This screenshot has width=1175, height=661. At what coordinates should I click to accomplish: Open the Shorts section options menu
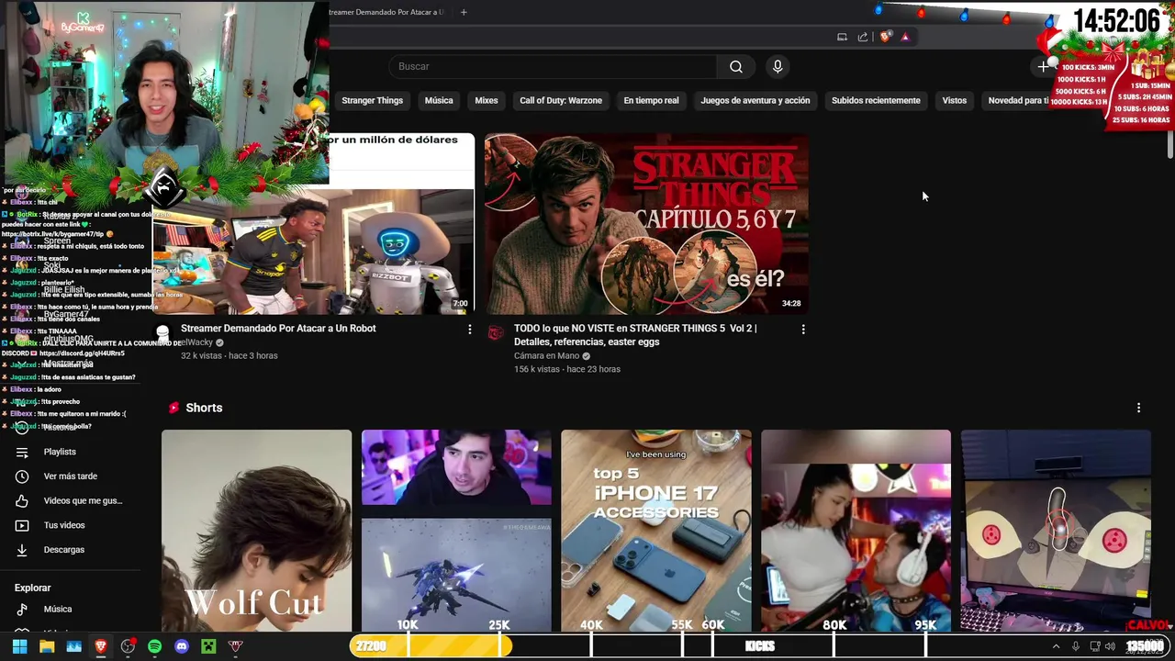tap(1138, 408)
